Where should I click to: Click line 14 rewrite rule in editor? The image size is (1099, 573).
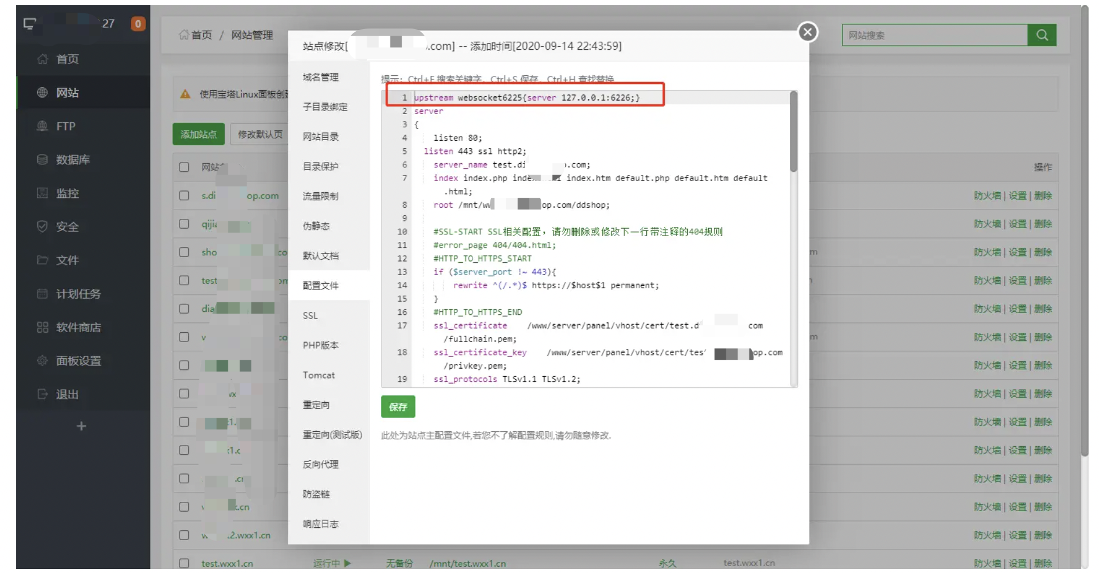click(x=556, y=285)
